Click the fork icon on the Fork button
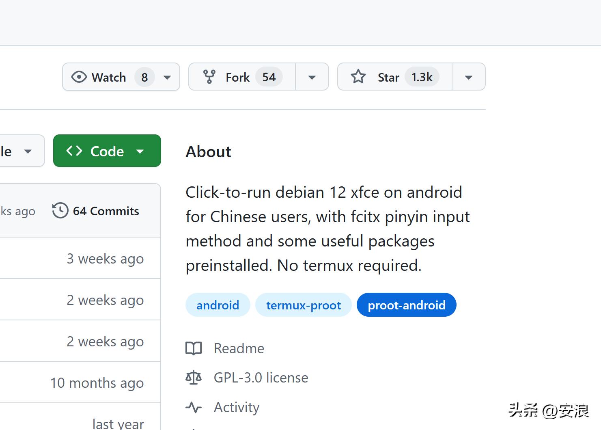601x430 pixels. 209,76
